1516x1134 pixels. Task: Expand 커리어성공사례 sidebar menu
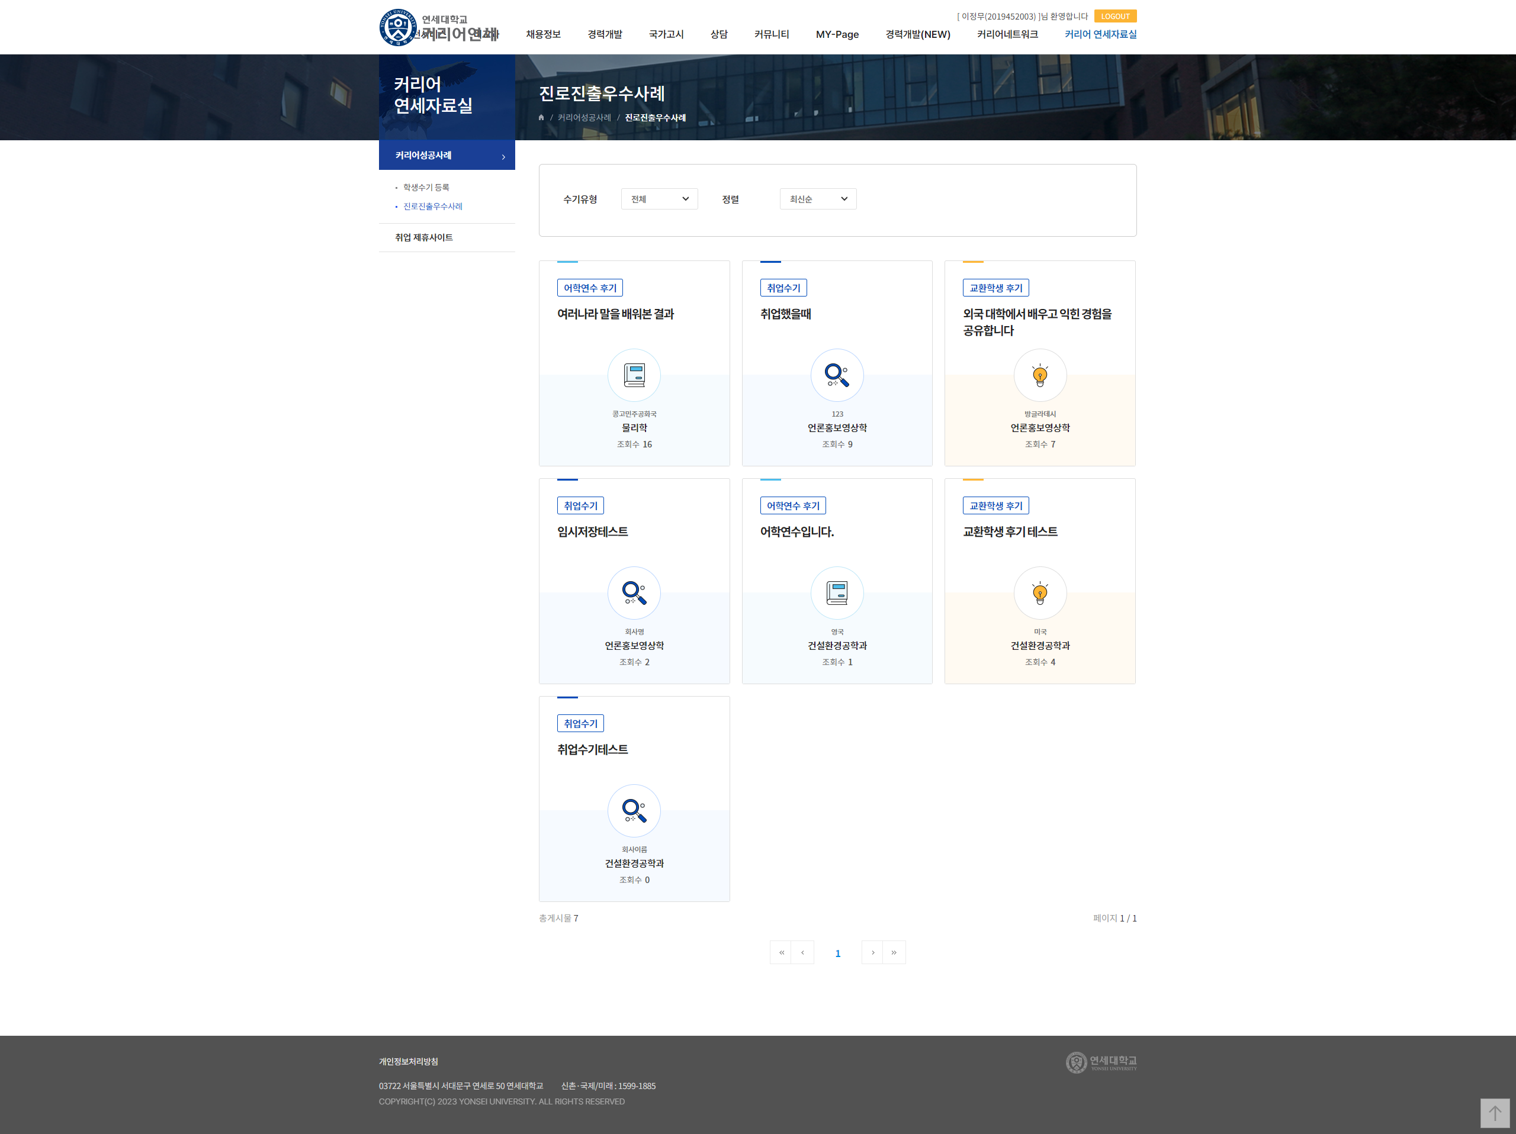click(446, 156)
